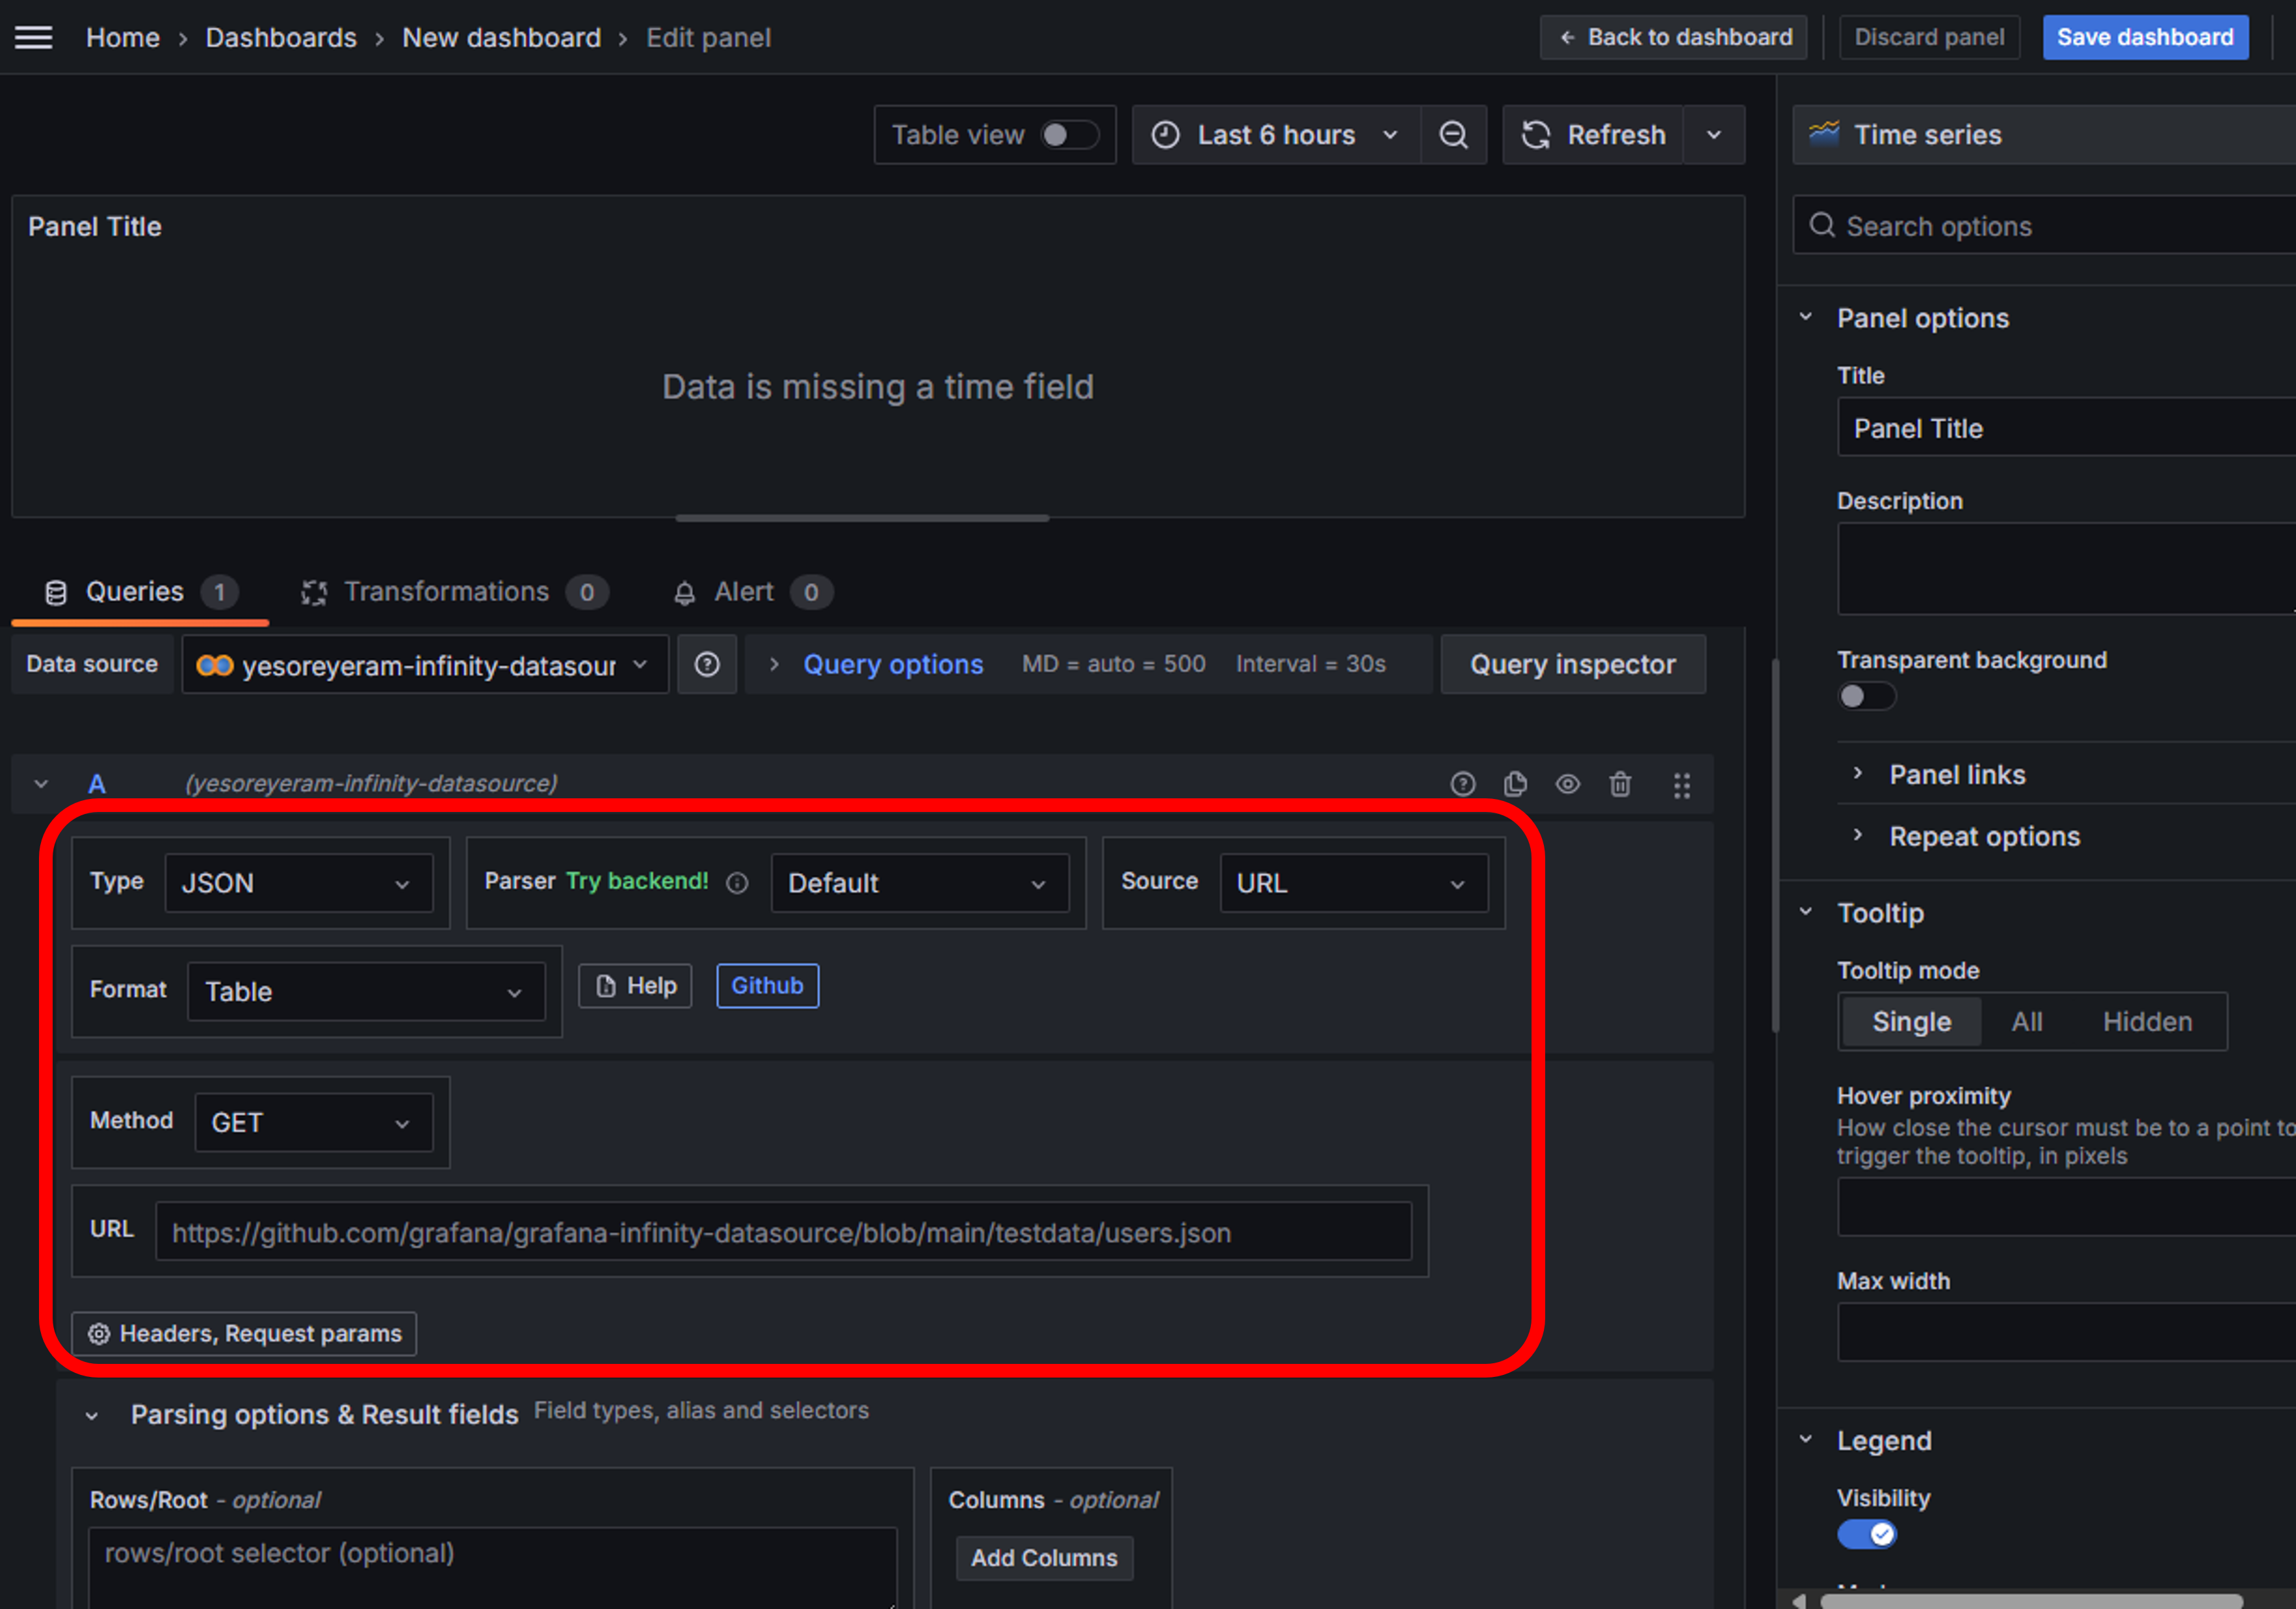Image resolution: width=2296 pixels, height=1609 pixels.
Task: Collapse the Tooltip section
Action: pos(1806,912)
